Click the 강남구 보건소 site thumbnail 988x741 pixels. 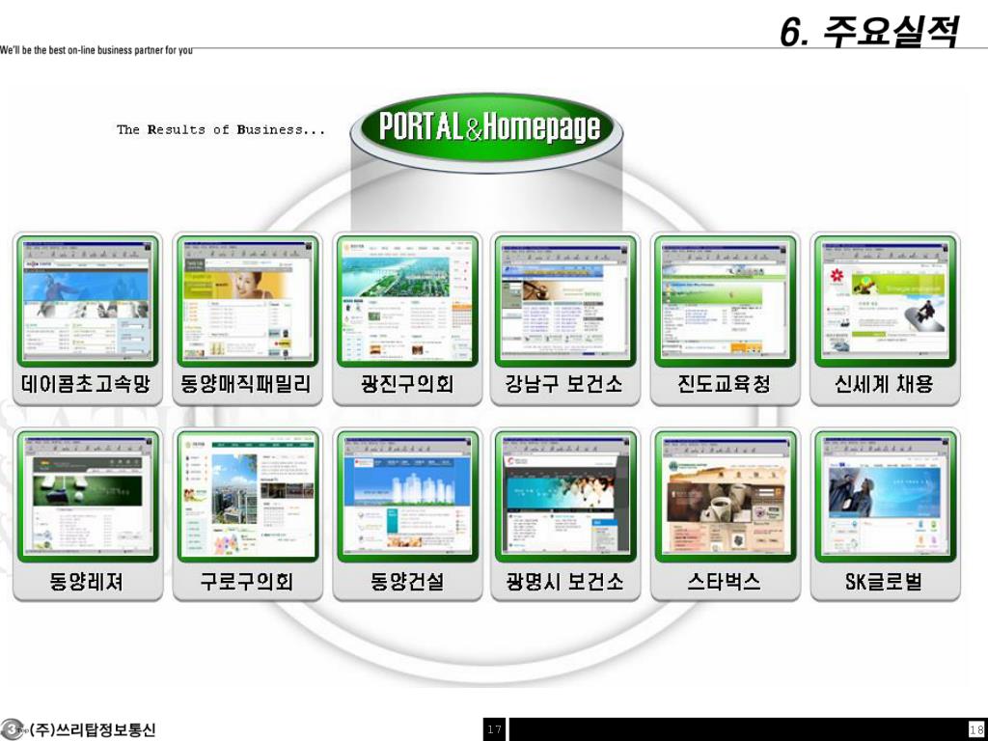565,301
